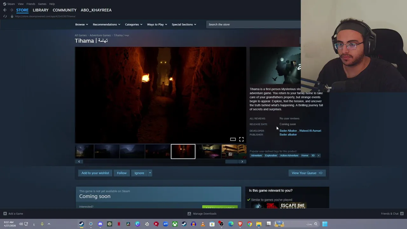
Task: Toggle theater mode on media viewer
Action: point(233,139)
